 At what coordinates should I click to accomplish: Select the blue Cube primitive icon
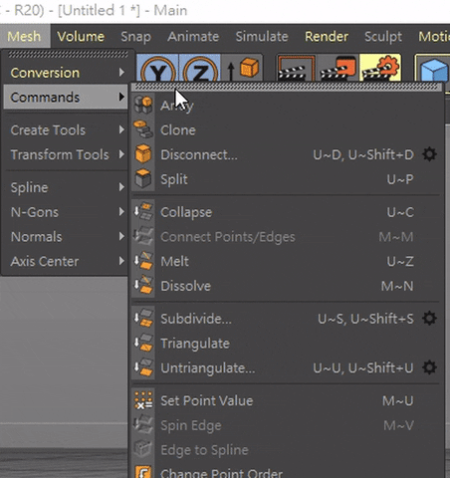[432, 69]
